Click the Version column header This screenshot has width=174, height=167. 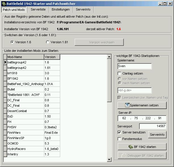[52, 57]
